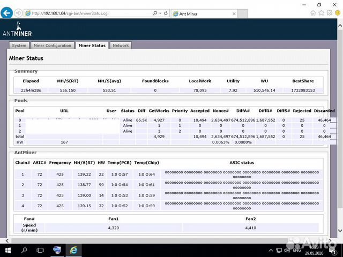Open browser Tools gear icon
Image resolution: width=343 pixels, height=257 pixels.
(x=330, y=13)
